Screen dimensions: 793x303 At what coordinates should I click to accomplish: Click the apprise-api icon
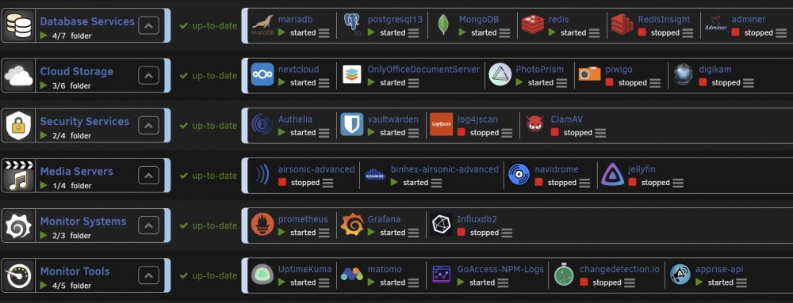(680, 275)
